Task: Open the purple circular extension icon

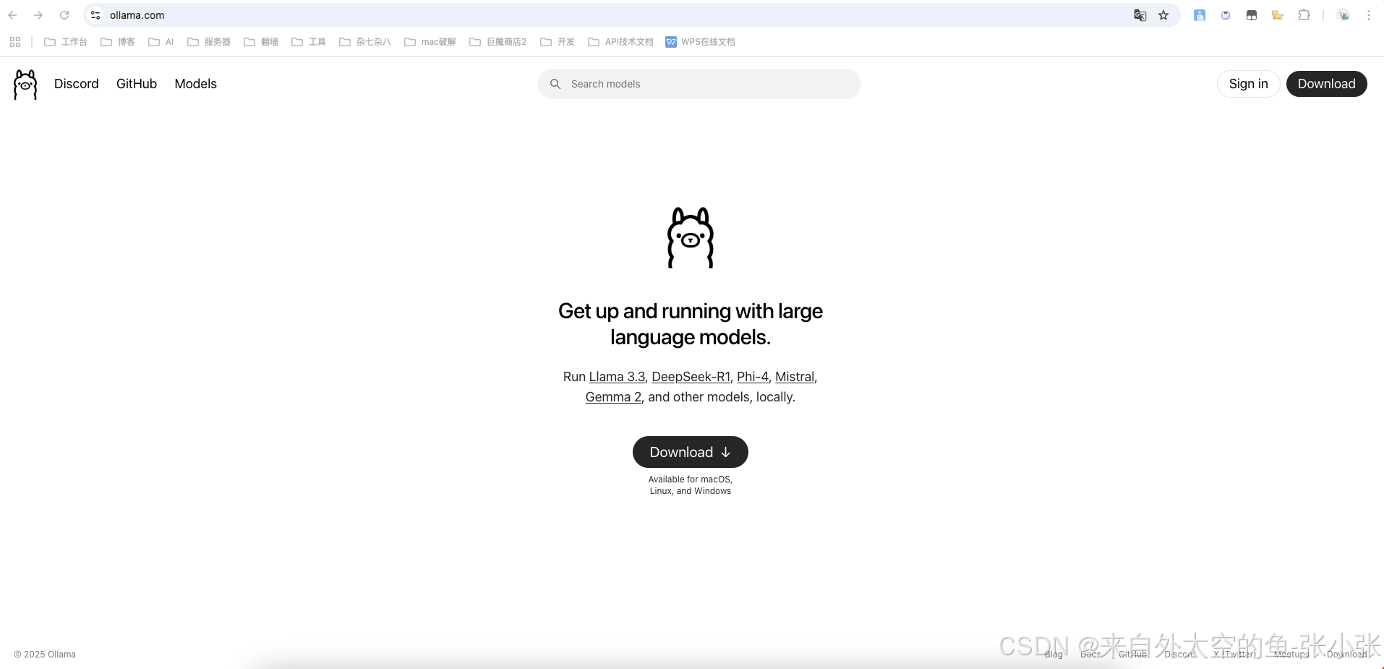Action: (1226, 15)
